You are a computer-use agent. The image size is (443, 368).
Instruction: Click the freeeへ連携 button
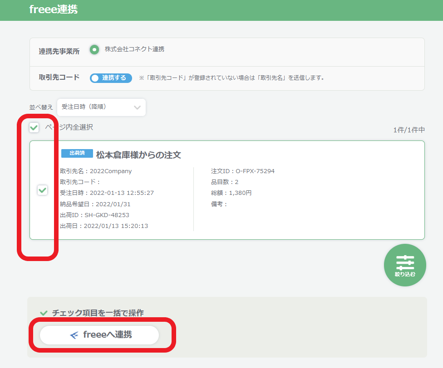(x=99, y=335)
